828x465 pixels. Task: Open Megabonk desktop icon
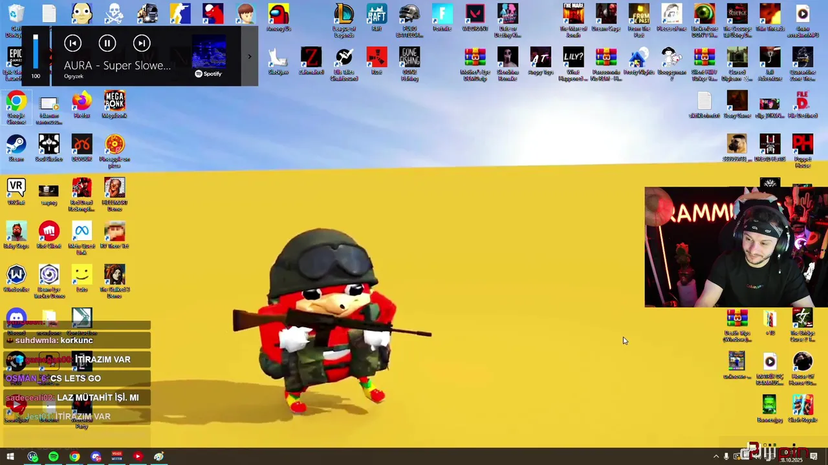click(114, 105)
